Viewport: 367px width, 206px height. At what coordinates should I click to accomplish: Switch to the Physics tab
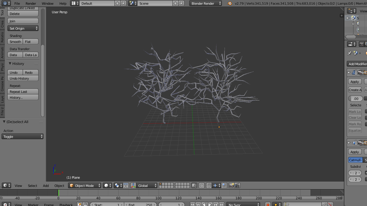click(3, 67)
